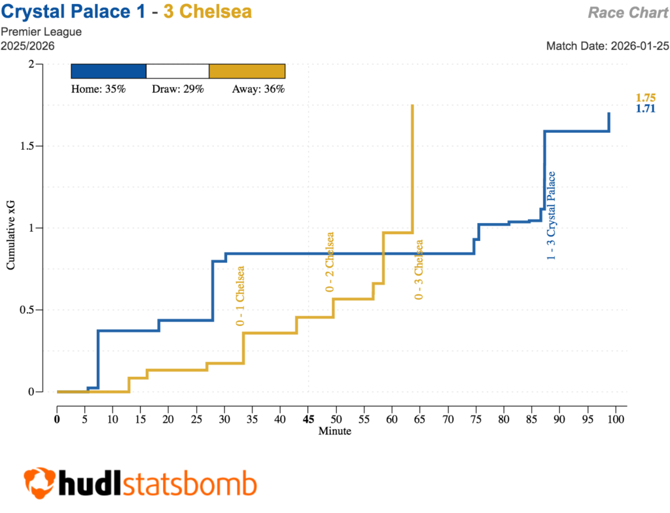The height and width of the screenshot is (513, 670).
Task: Select the white Draw probability bar
Action: pos(177,71)
